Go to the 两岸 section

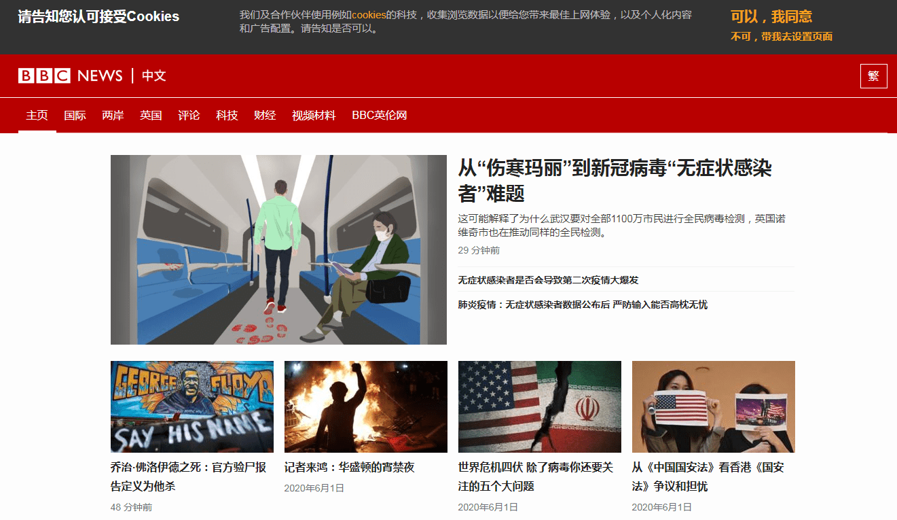point(113,116)
